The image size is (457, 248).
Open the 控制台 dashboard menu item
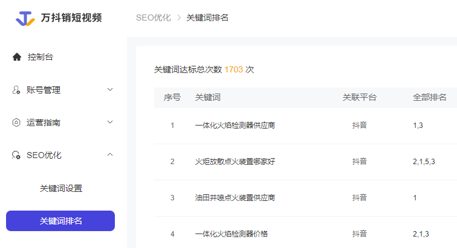[x=41, y=57]
